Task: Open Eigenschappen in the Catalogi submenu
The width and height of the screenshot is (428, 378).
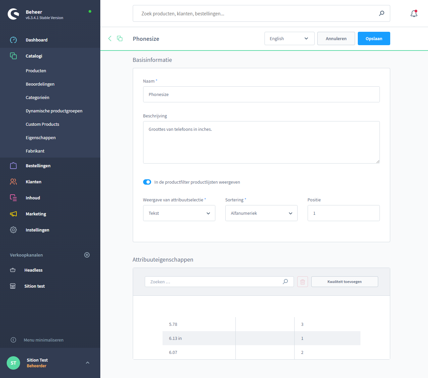Action: pos(41,137)
